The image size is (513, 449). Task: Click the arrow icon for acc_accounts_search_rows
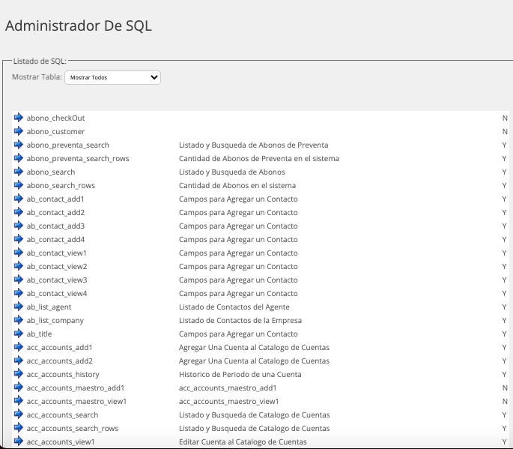[x=19, y=428]
